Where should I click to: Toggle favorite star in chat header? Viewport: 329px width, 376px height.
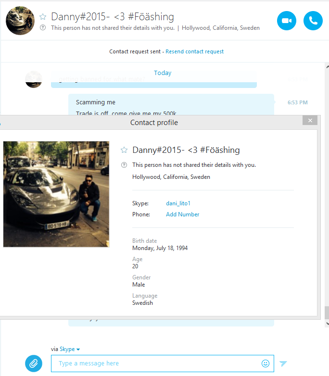tap(43, 16)
